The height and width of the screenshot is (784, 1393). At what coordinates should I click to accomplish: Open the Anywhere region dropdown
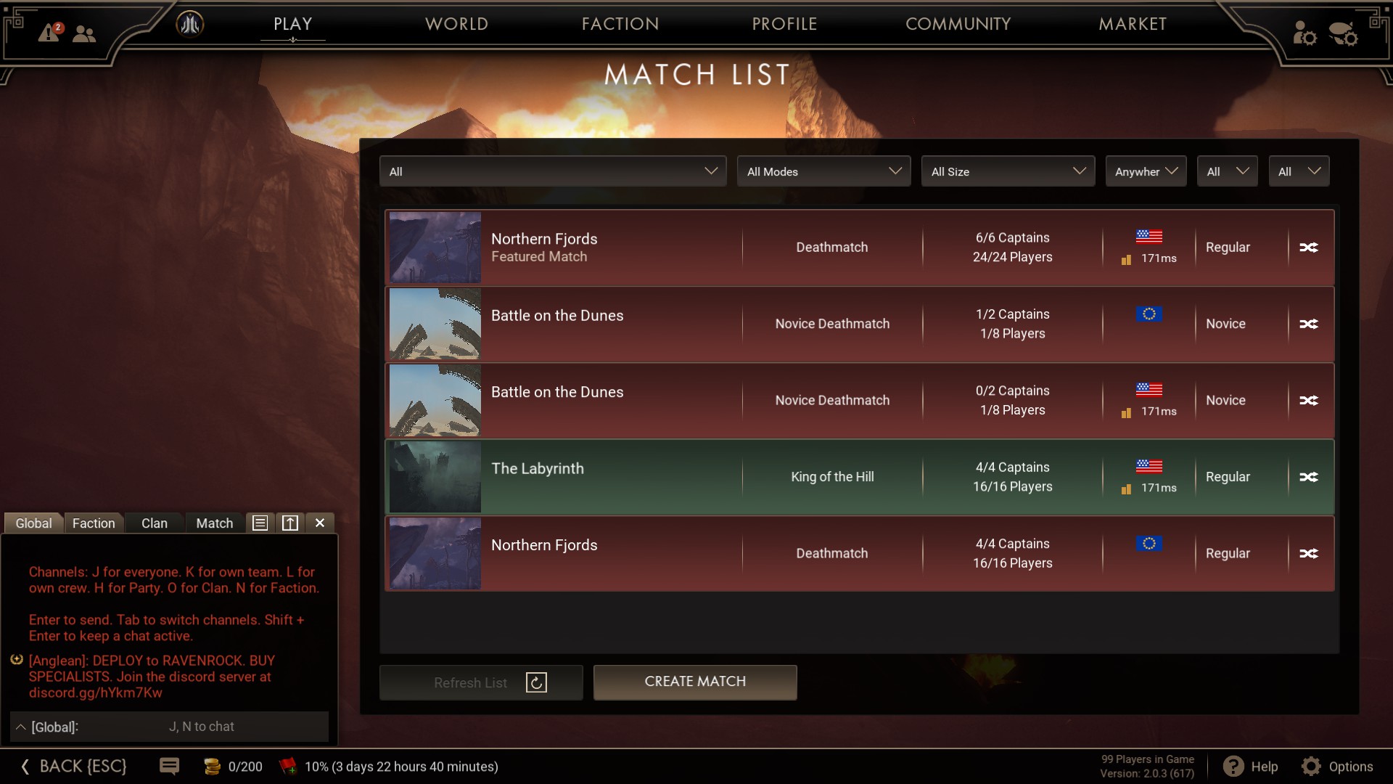[1146, 171]
